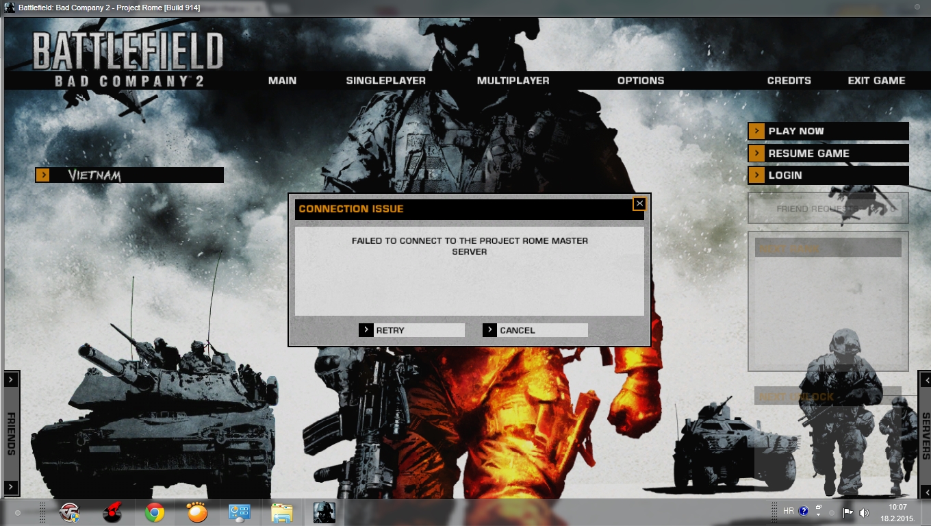Open the Control Panel taskbar icon
Image resolution: width=931 pixels, height=526 pixels.
[x=240, y=512]
